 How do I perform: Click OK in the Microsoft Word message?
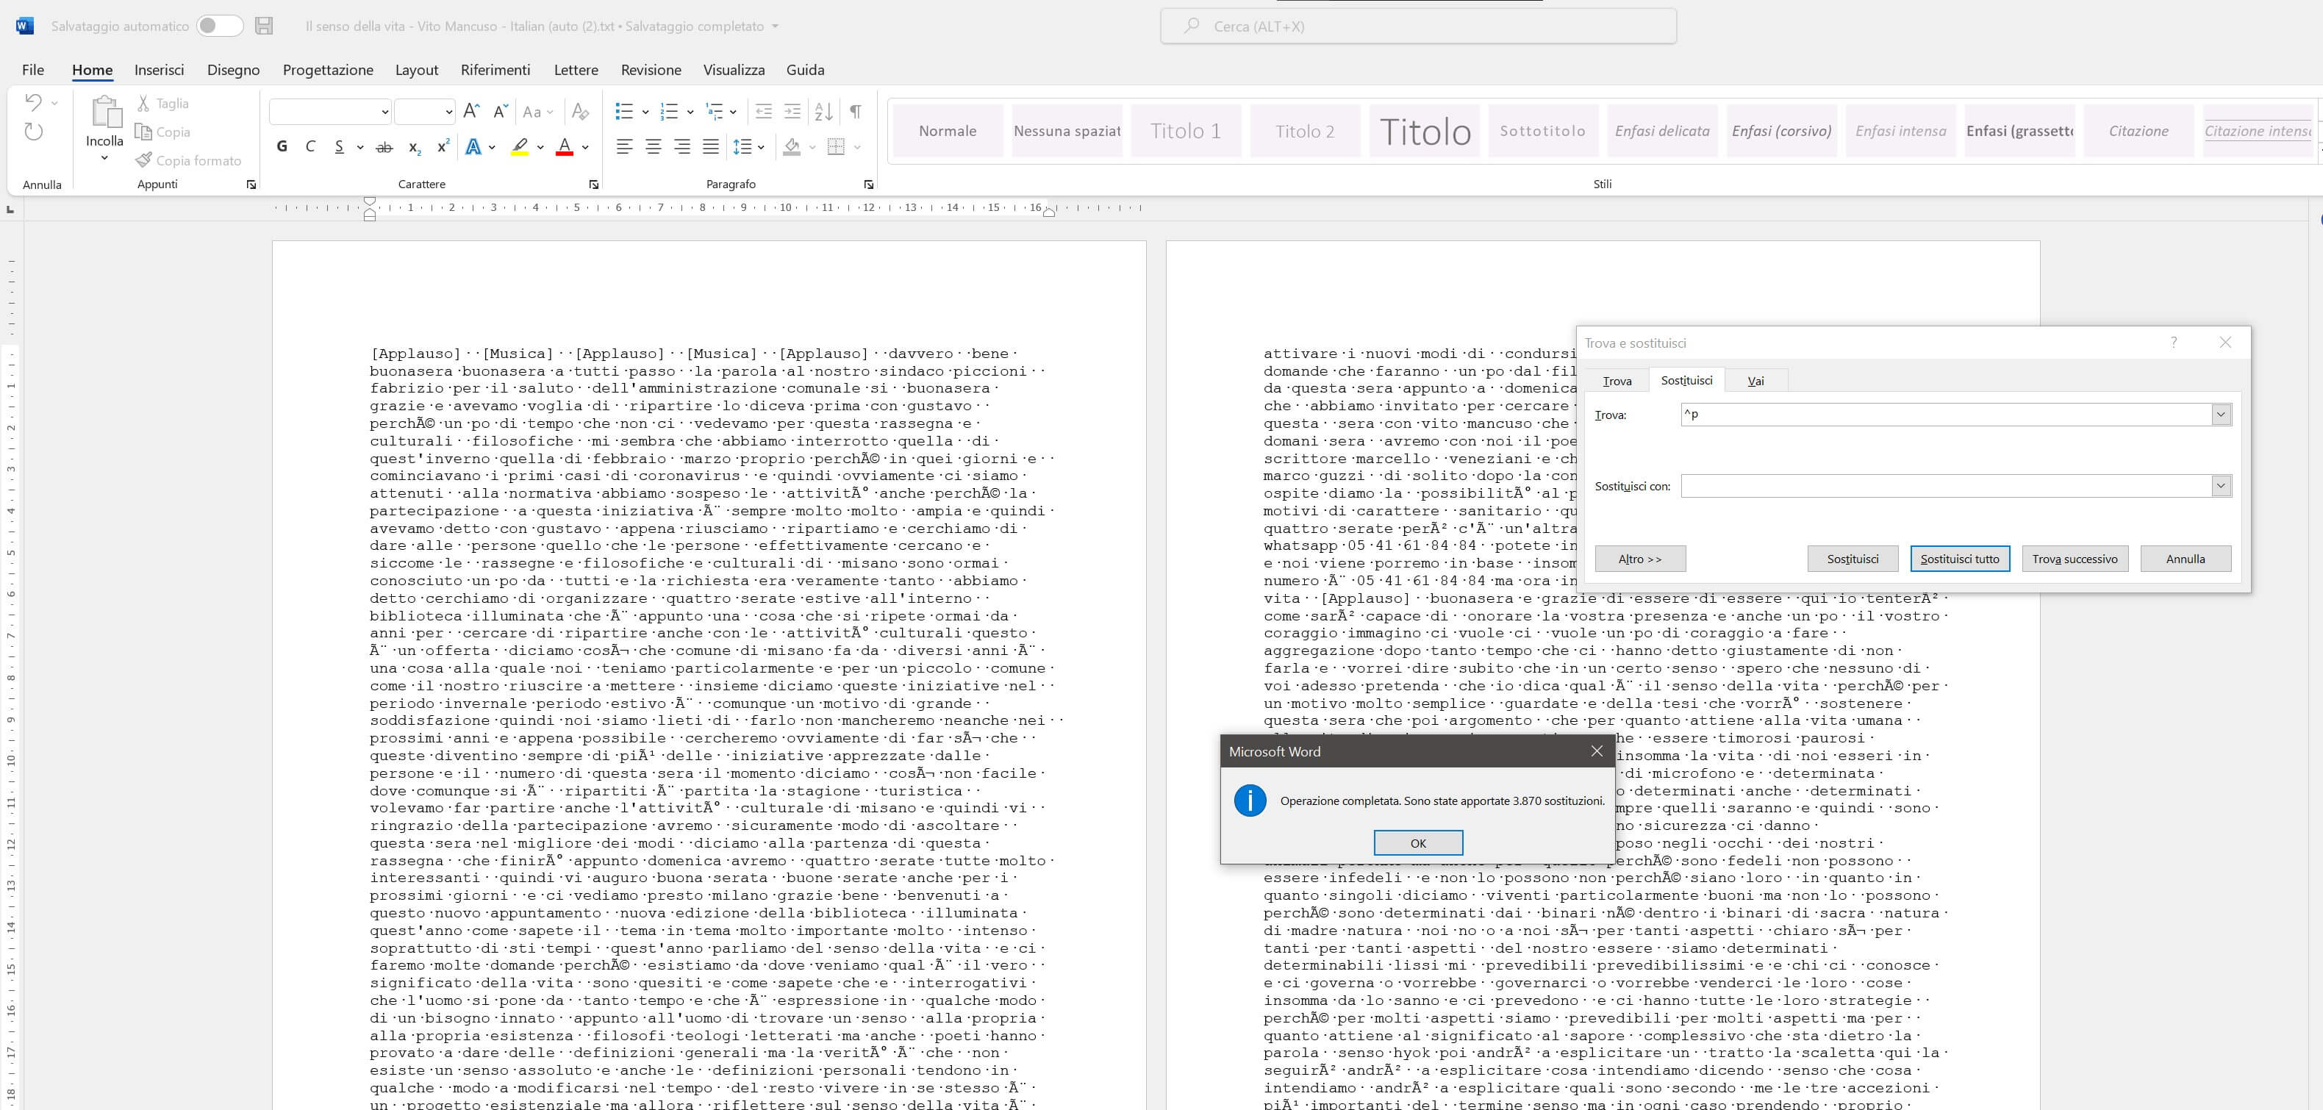1417,843
